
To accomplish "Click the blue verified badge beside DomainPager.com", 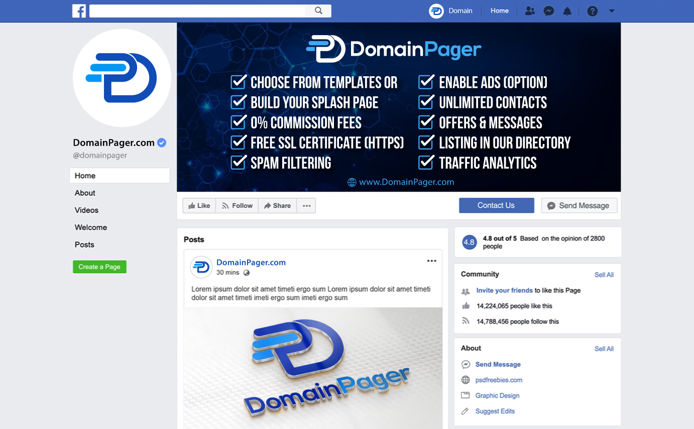I will 162,142.
